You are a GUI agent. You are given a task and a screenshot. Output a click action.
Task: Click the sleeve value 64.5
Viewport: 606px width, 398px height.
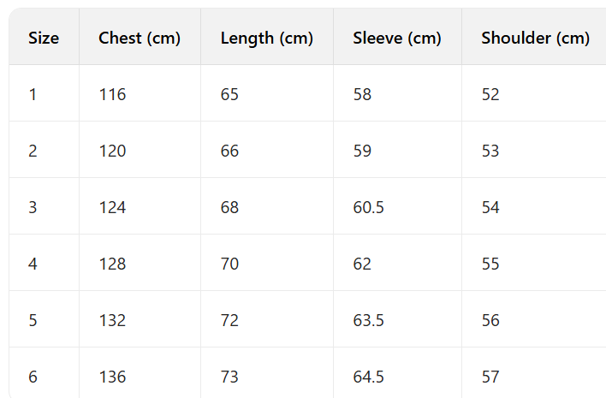(367, 377)
